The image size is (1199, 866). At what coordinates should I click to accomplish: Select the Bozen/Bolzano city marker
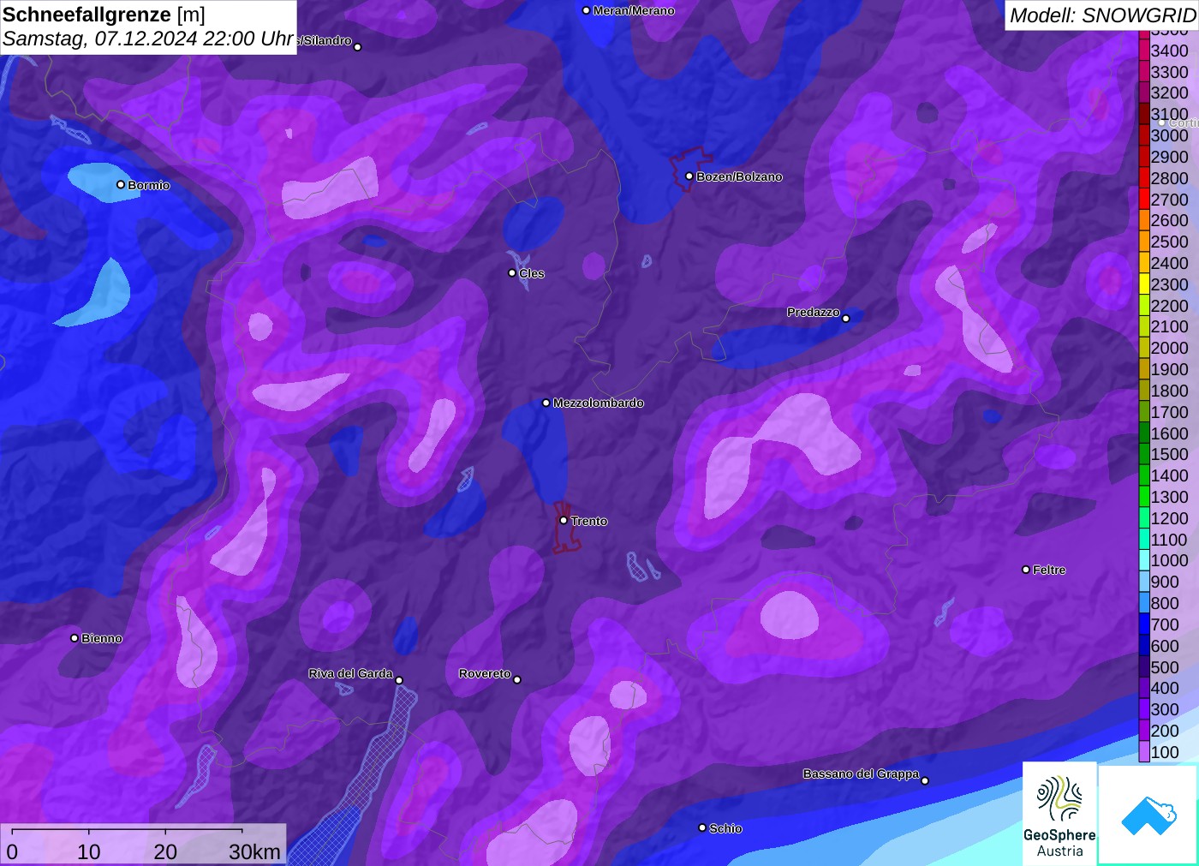[x=689, y=176]
